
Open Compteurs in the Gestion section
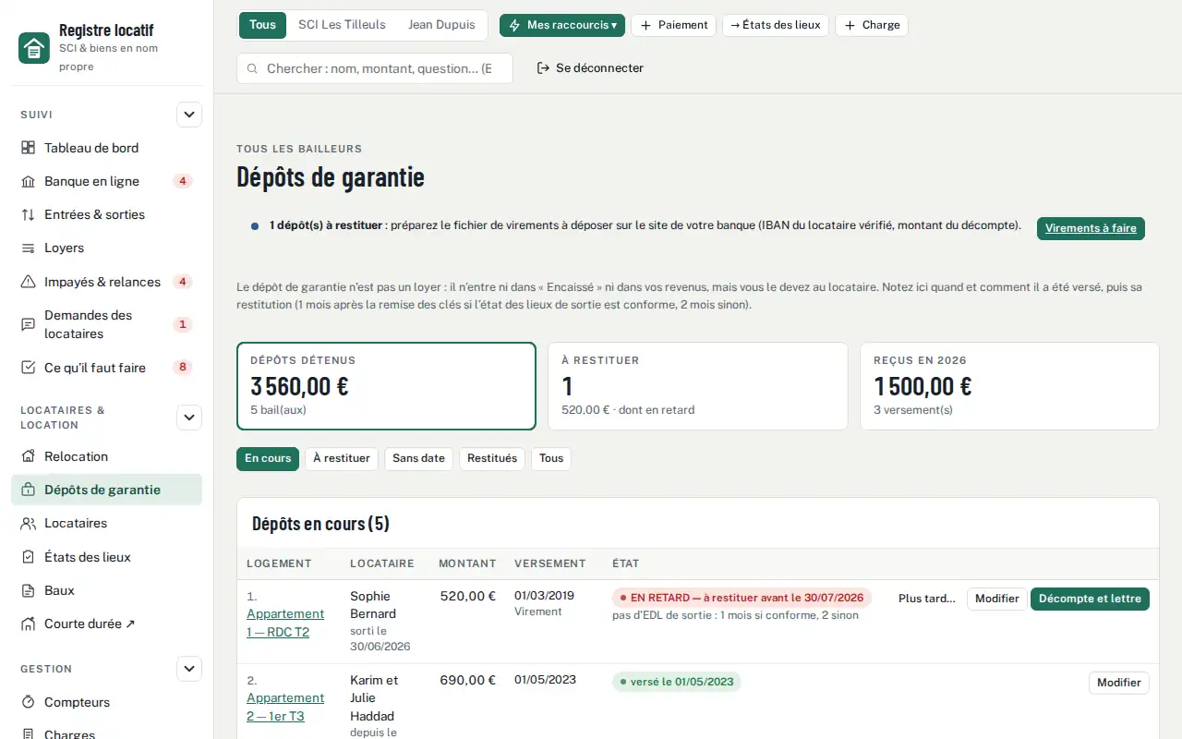pos(106,702)
